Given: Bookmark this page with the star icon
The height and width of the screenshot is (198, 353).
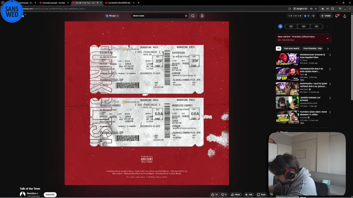Looking at the screenshot, I should coord(316,9).
